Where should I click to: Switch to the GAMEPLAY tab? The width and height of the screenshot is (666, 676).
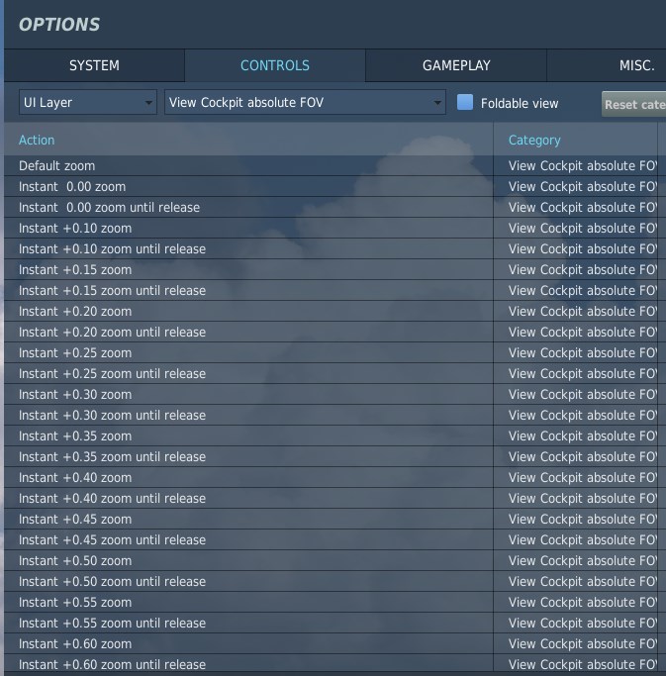click(x=456, y=65)
